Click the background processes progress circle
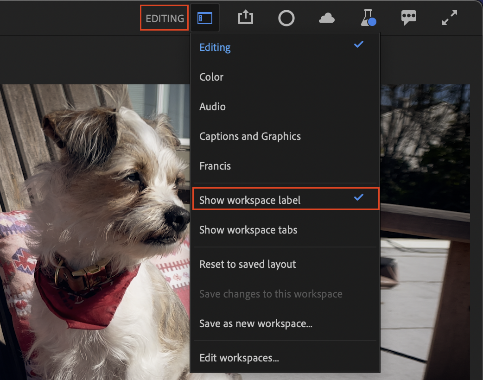The height and width of the screenshot is (380, 483). [286, 18]
